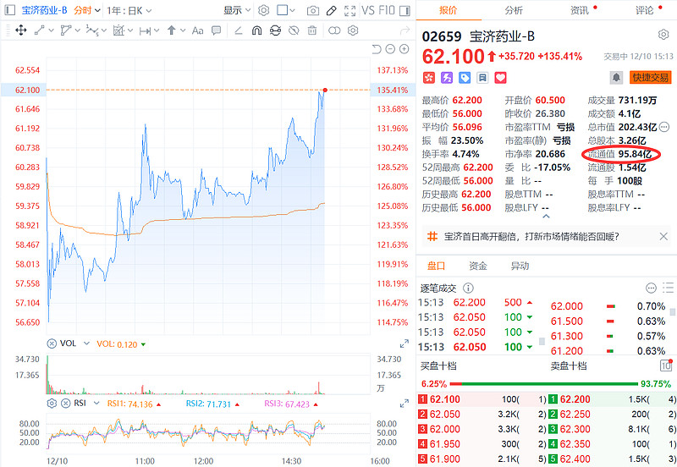Enter fullscreen chart mode
Image resolution: width=677 pixels, height=467 pixels.
(350, 10)
